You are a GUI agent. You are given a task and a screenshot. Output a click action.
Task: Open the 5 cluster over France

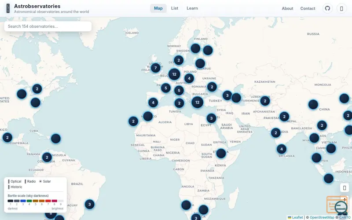pos(166,88)
